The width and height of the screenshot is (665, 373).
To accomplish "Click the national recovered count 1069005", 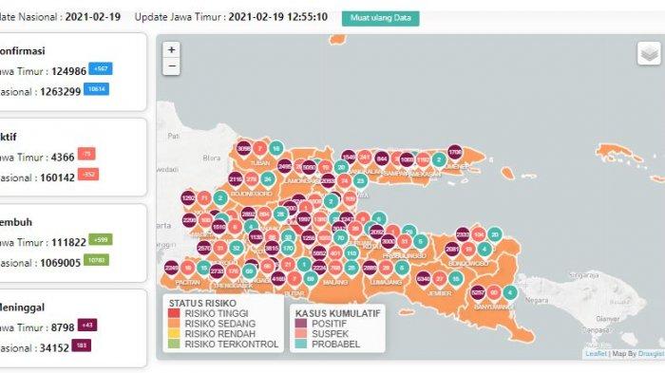I will [60, 263].
